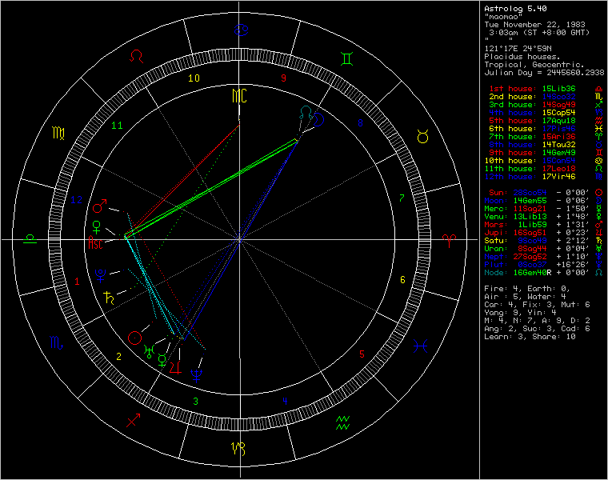Click the Virgo zodiac glyph on the wheel

pyautogui.click(x=58, y=133)
